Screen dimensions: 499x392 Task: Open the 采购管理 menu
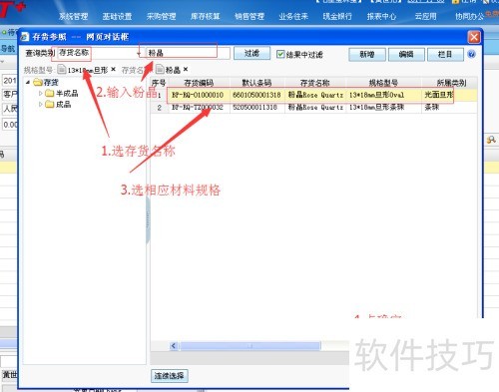[x=161, y=16]
